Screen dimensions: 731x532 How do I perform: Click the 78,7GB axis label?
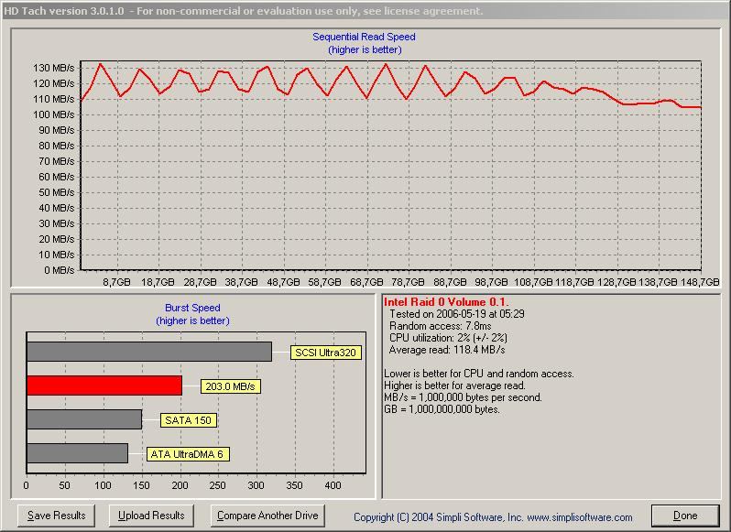(408, 282)
